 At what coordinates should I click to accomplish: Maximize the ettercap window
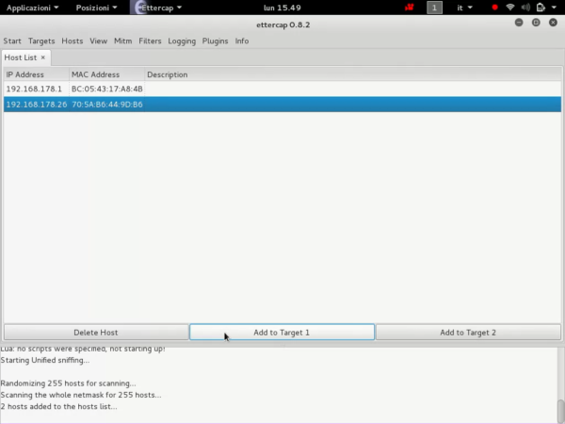536,23
